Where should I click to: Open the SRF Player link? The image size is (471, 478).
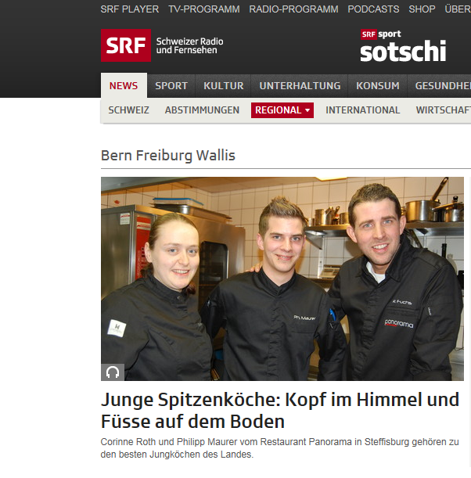point(130,9)
